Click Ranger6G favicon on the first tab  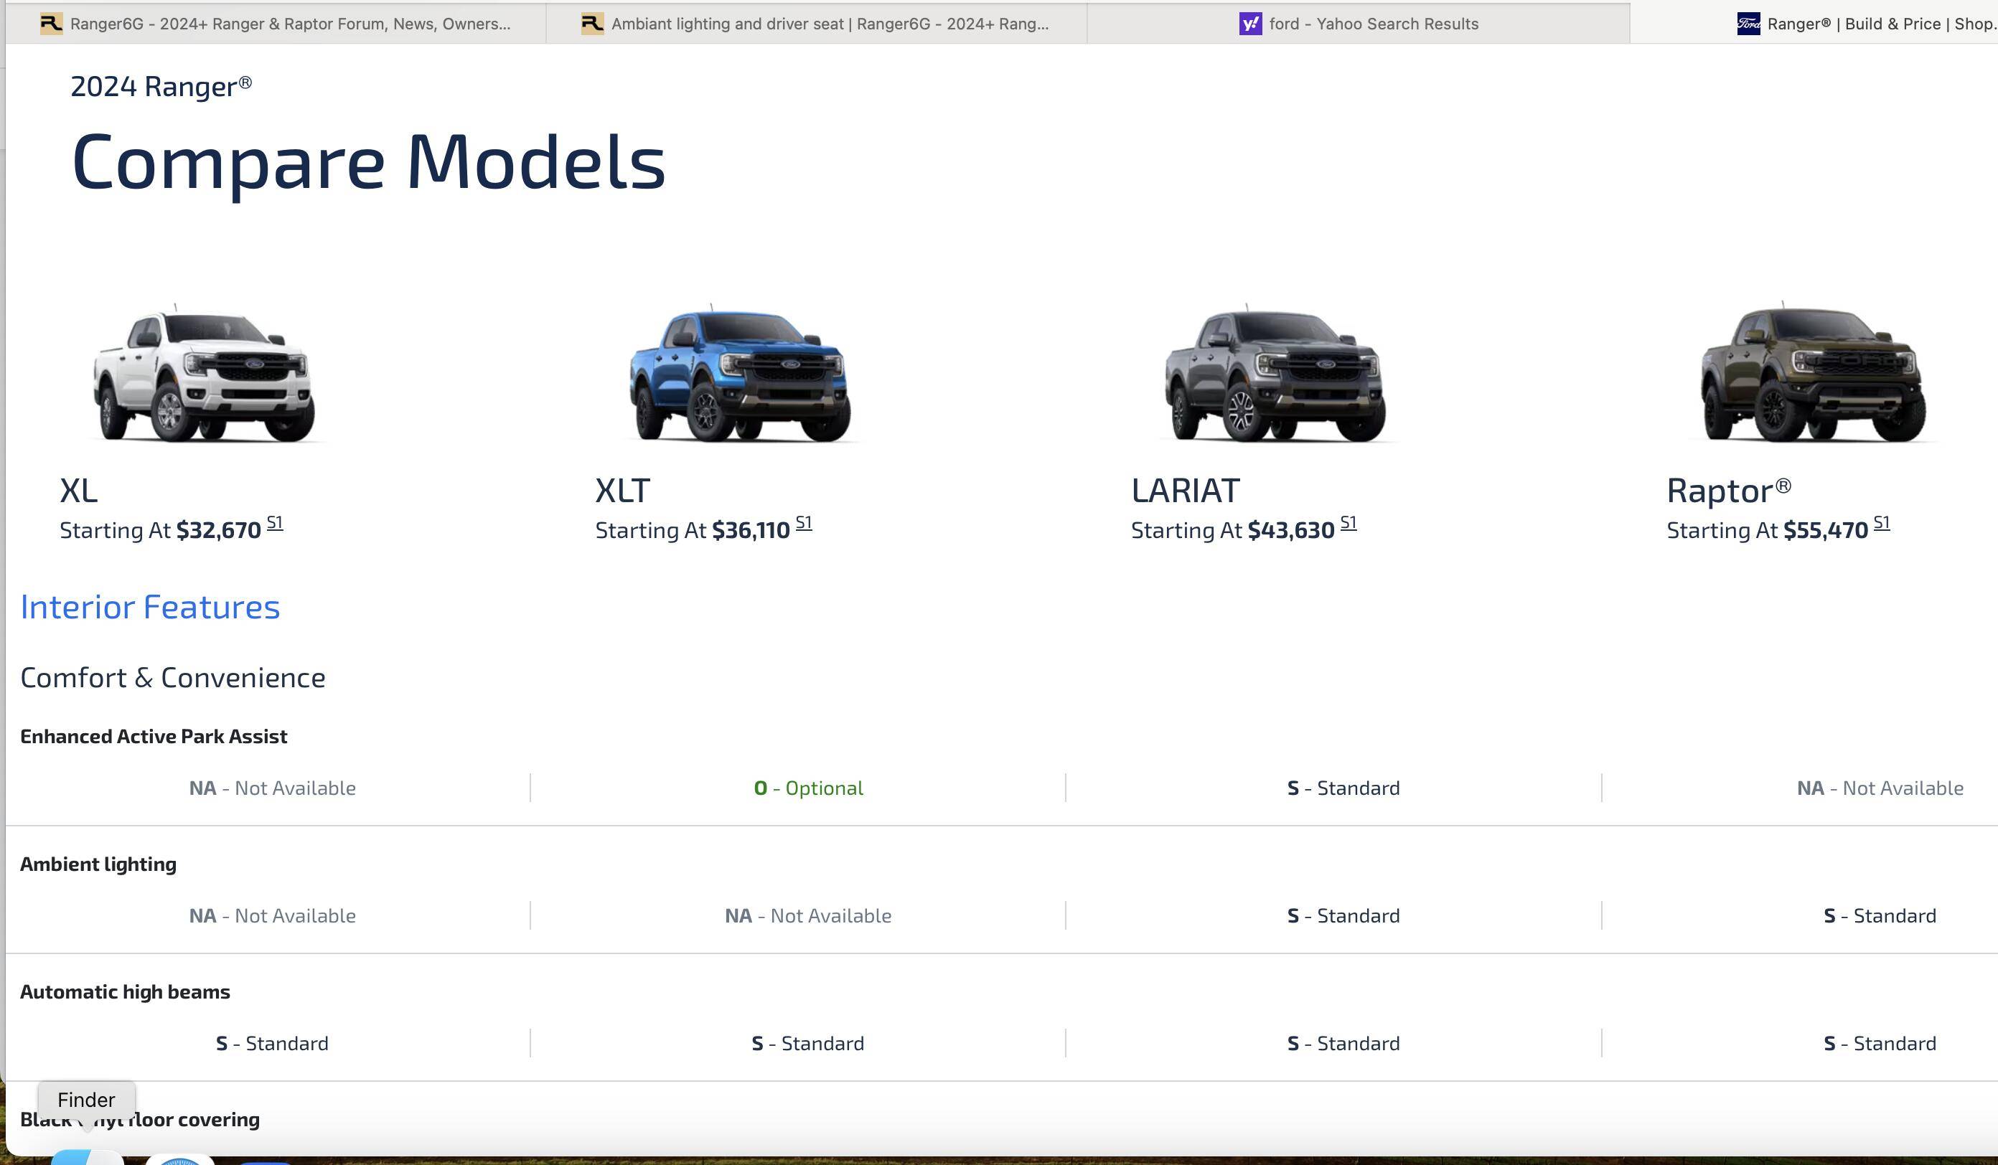pyautogui.click(x=52, y=24)
